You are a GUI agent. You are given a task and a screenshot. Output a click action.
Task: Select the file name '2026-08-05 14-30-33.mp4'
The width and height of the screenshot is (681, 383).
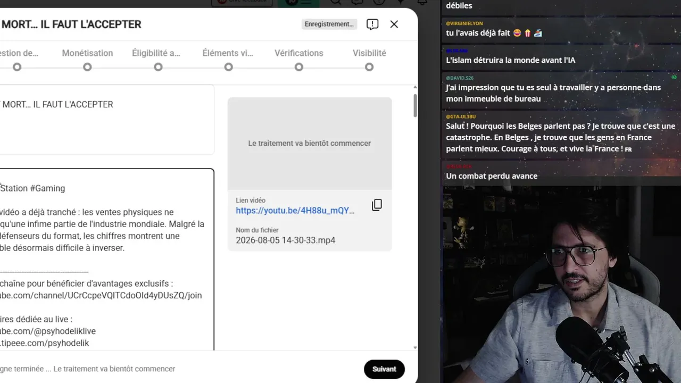click(285, 240)
